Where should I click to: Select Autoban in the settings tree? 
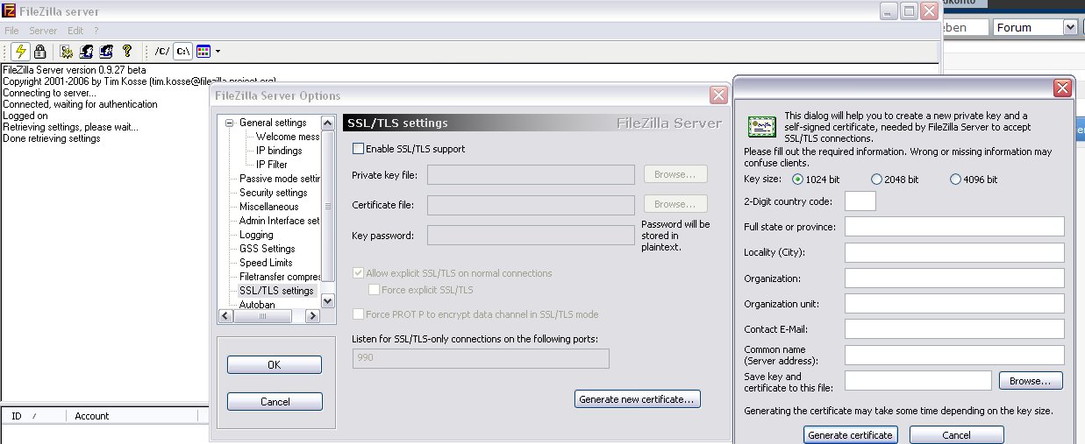(257, 305)
